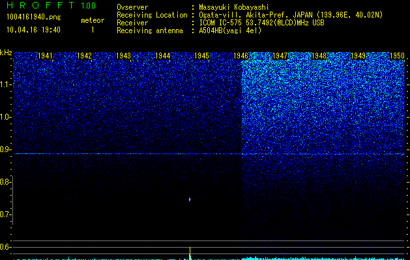Select the ICOM IC-575 receiver text
The width and height of the screenshot is (410, 260).
point(261,23)
